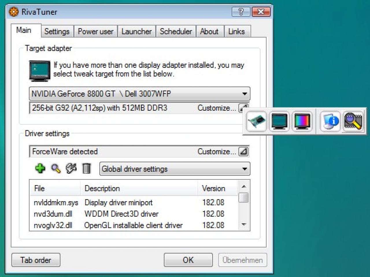Click Display driver miniport description
Viewport: 370px width, 277px height.
pyautogui.click(x=119, y=202)
